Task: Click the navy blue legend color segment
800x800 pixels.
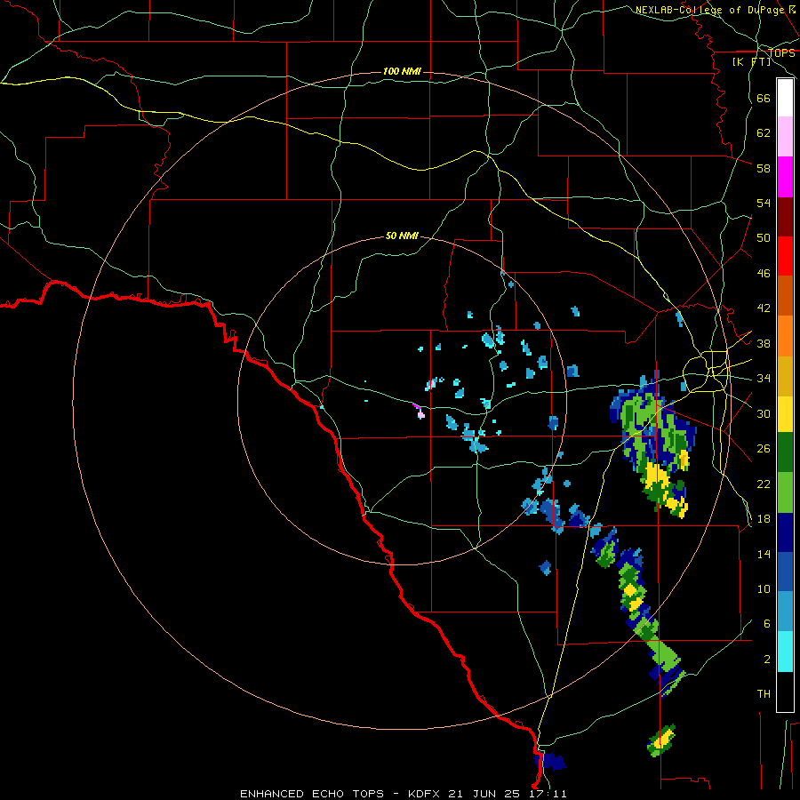Action: coord(785,532)
